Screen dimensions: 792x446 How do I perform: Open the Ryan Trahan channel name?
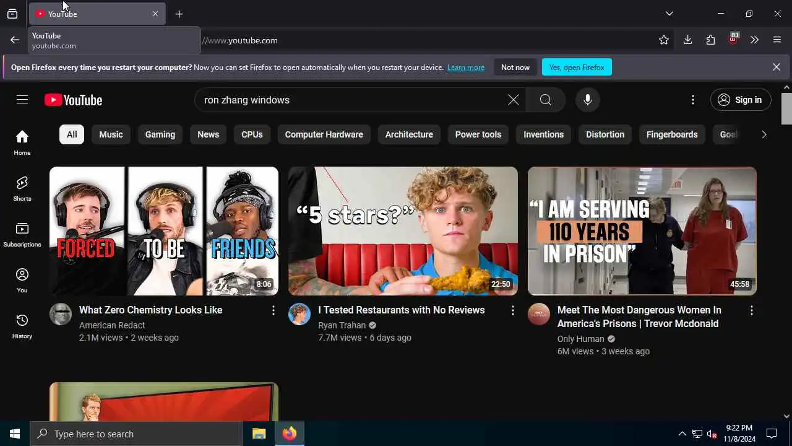pos(342,325)
